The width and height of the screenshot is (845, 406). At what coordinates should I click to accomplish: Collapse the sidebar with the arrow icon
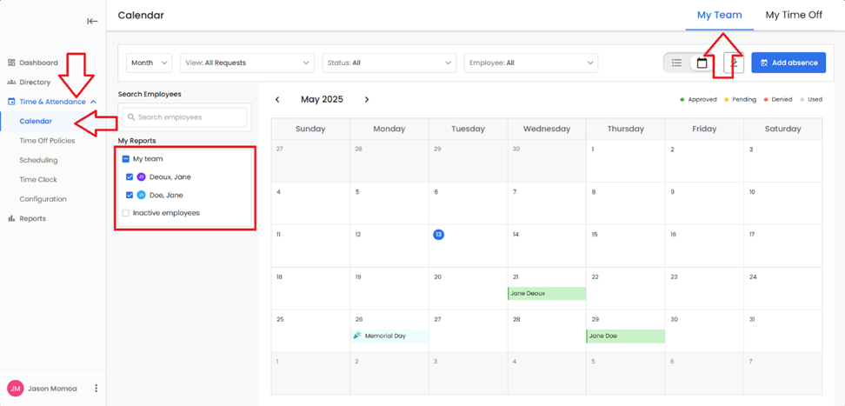(92, 21)
